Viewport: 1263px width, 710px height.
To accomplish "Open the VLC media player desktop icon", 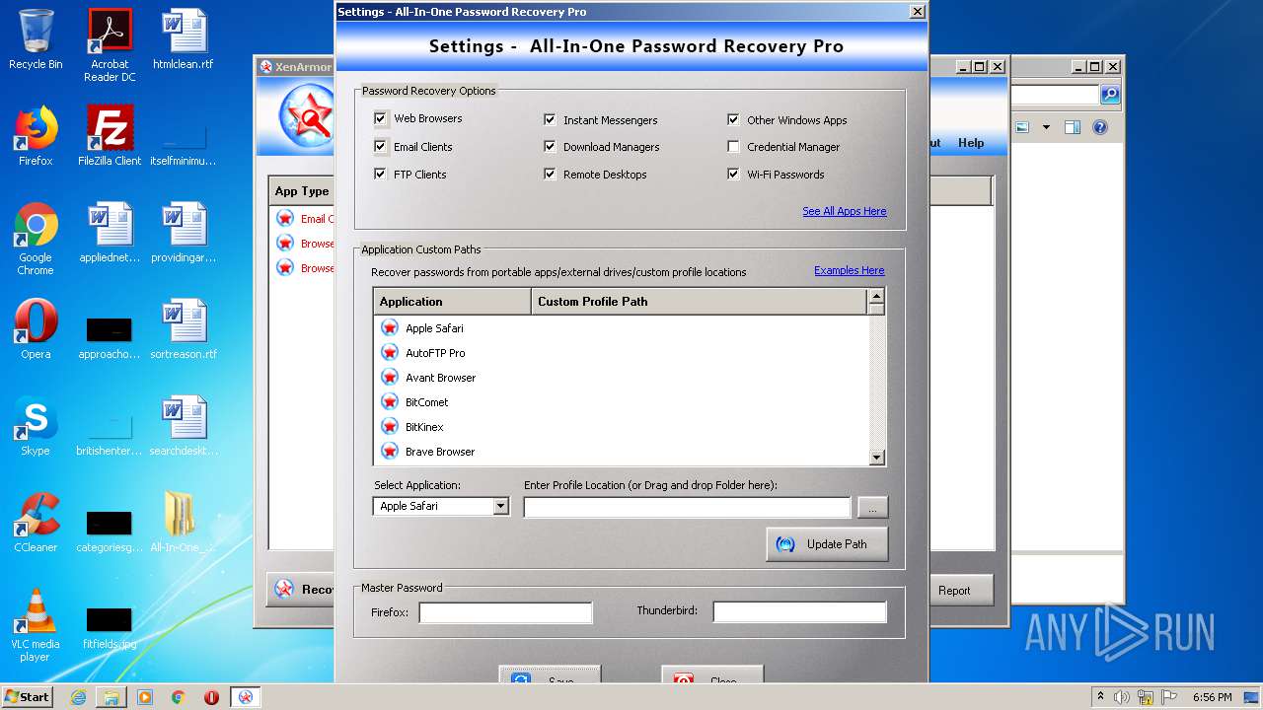I will pos(36,625).
